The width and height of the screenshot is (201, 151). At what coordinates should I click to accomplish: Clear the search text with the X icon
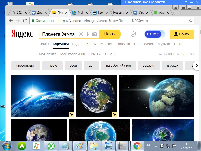pos(81,34)
